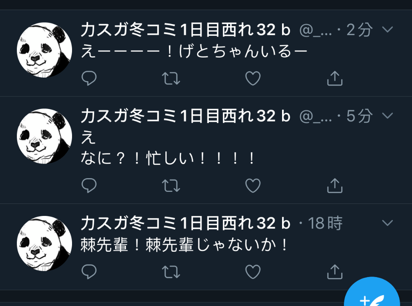The width and height of the screenshot is (412, 306).
Task: Reply to the げとちゃんいるー tweet
Action: (89, 78)
